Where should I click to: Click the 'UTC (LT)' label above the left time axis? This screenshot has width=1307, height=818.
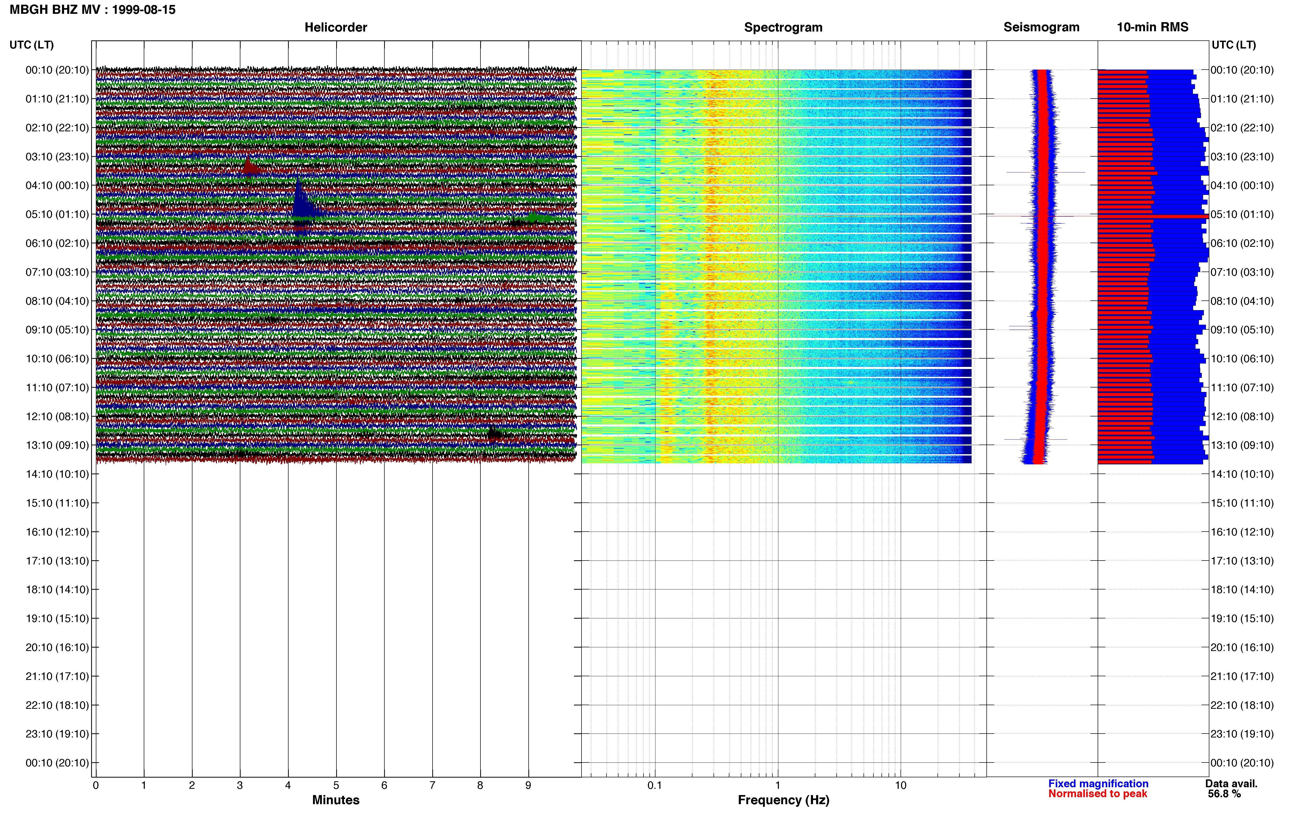click(32, 45)
